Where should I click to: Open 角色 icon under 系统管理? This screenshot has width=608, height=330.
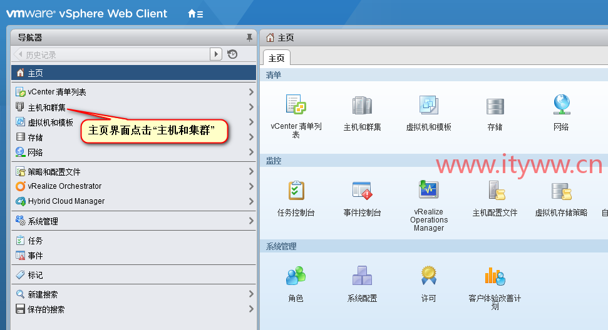(x=296, y=276)
